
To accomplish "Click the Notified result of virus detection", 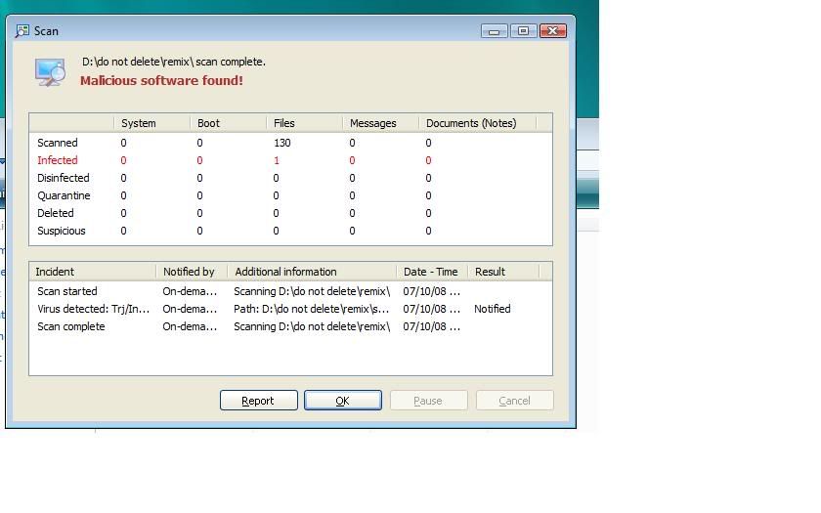I will (x=493, y=309).
